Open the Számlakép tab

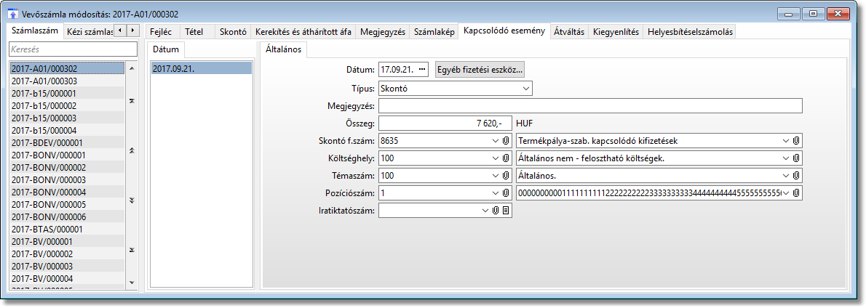(434, 32)
